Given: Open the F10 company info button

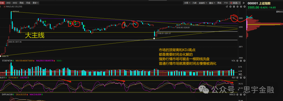Looking at the screenshot, I should coord(226,3).
